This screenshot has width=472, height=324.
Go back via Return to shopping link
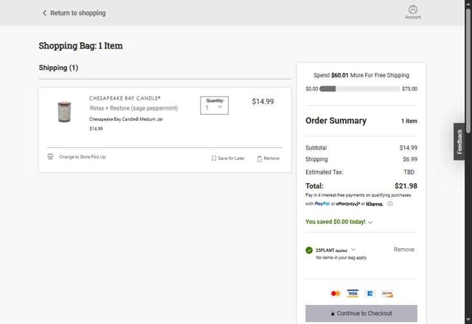pos(77,13)
